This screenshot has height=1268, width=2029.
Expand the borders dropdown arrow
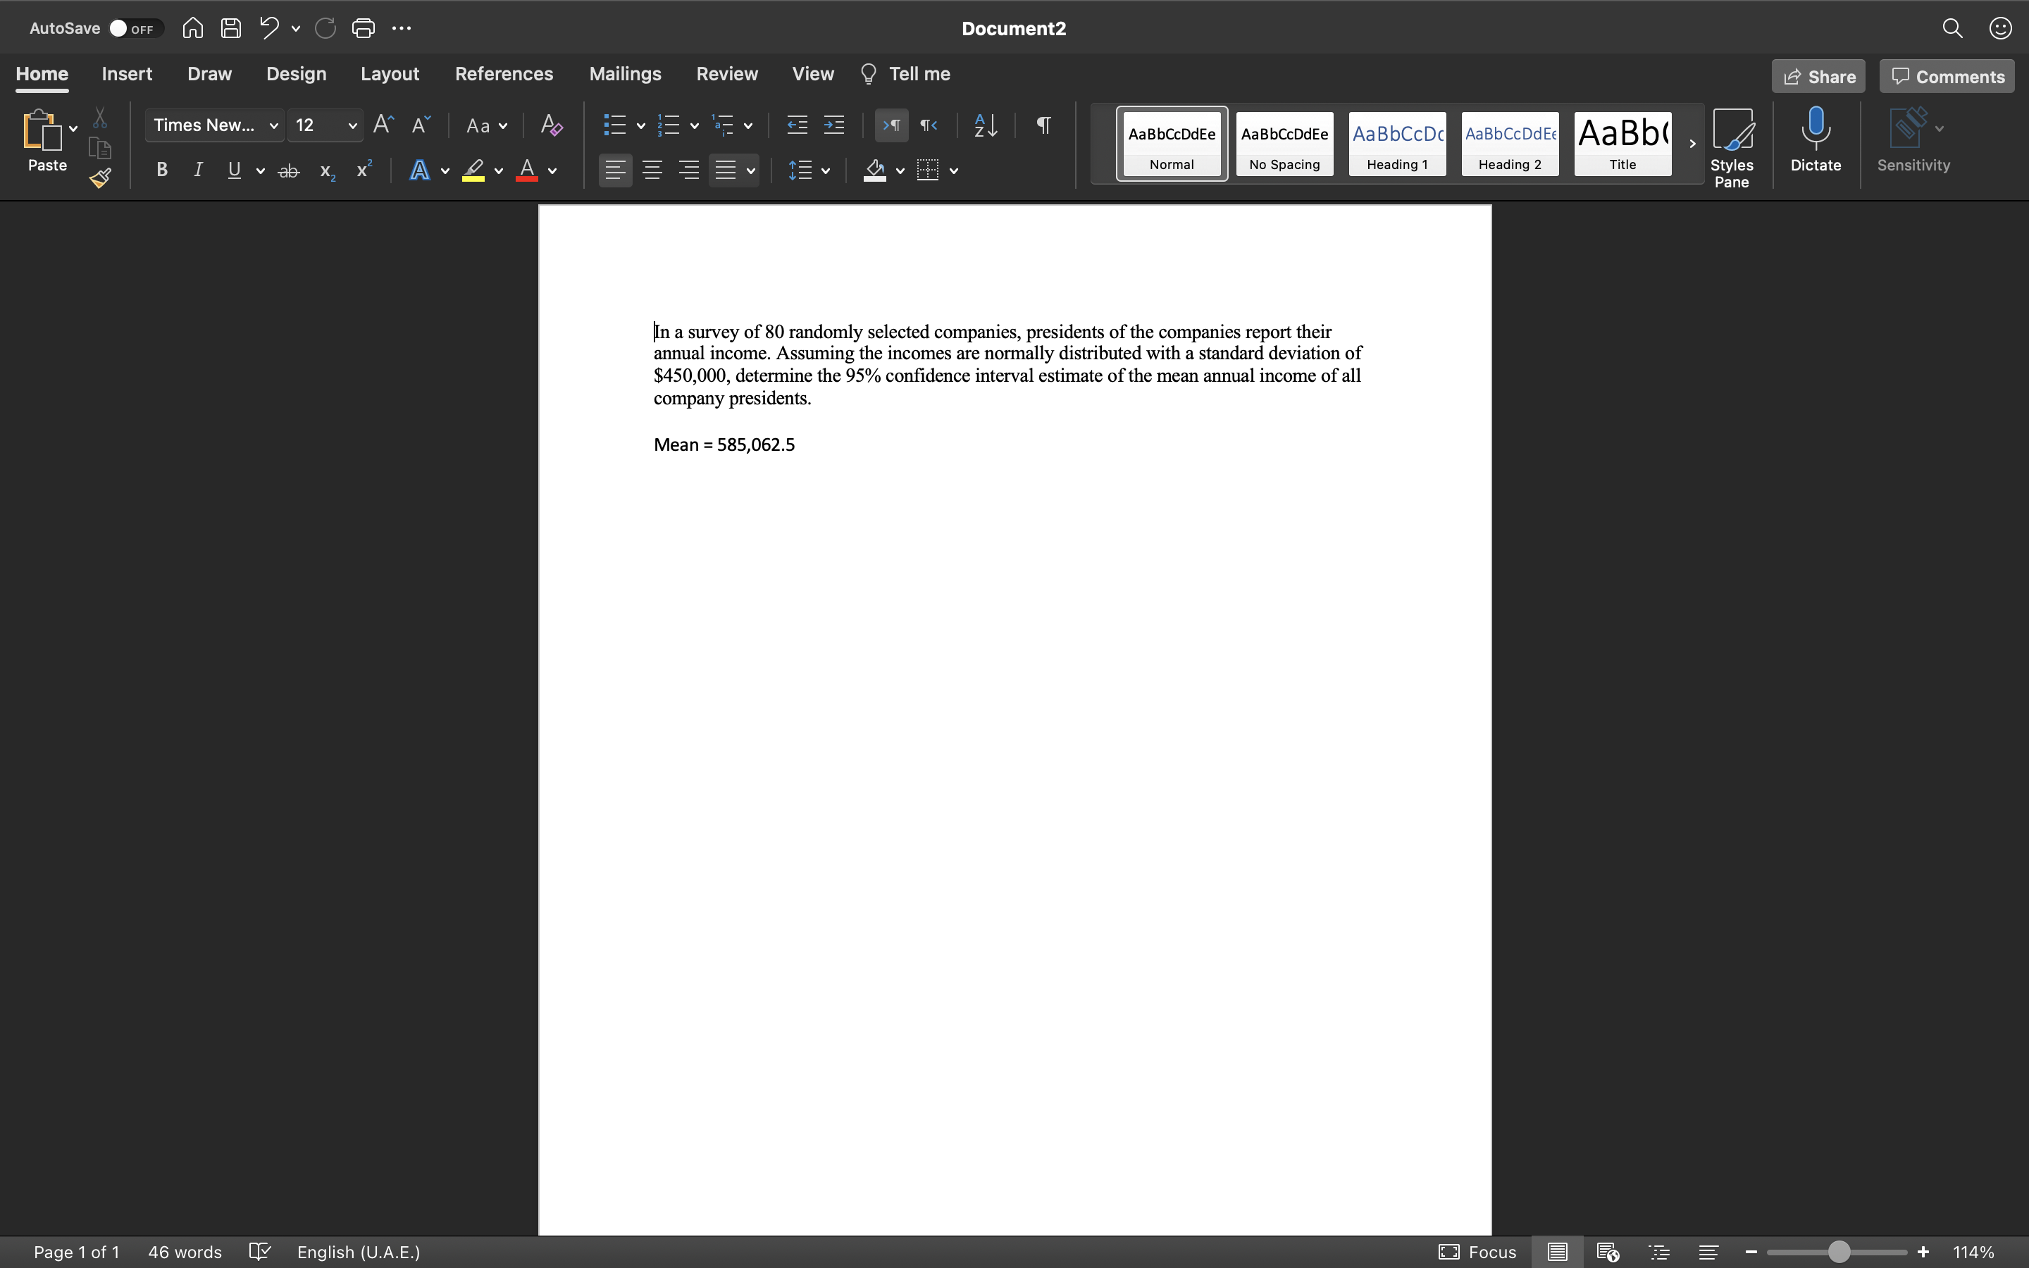point(953,171)
